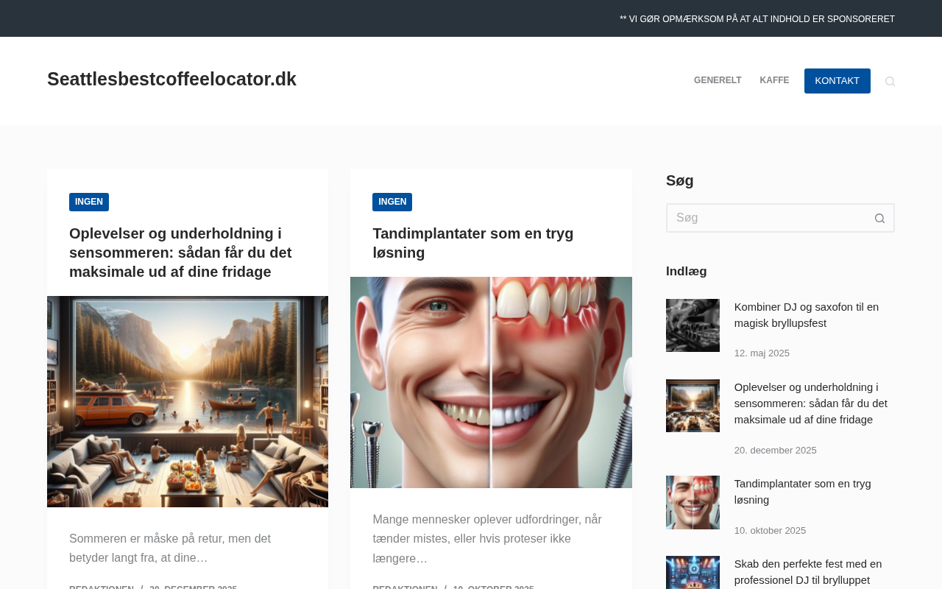Viewport: 942px width, 589px height.
Task: Open the Generelt menu item
Action: pos(718,81)
